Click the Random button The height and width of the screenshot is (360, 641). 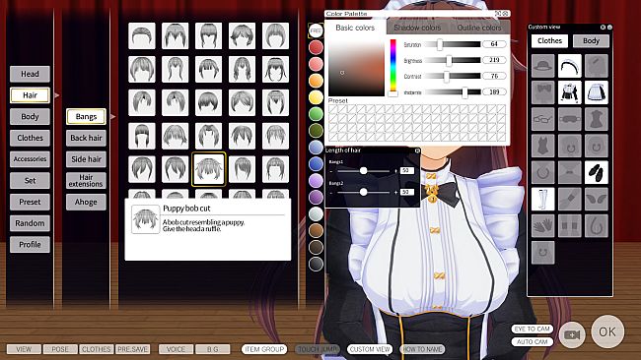point(30,223)
